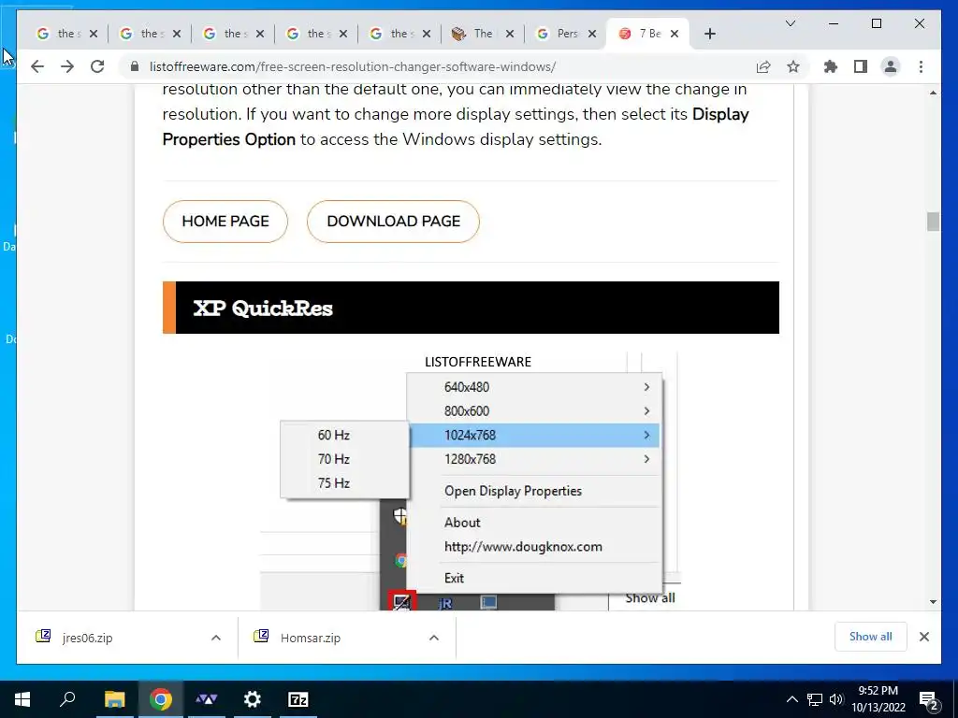Open the taskbar clock and date
The height and width of the screenshot is (718, 958).
click(878, 699)
